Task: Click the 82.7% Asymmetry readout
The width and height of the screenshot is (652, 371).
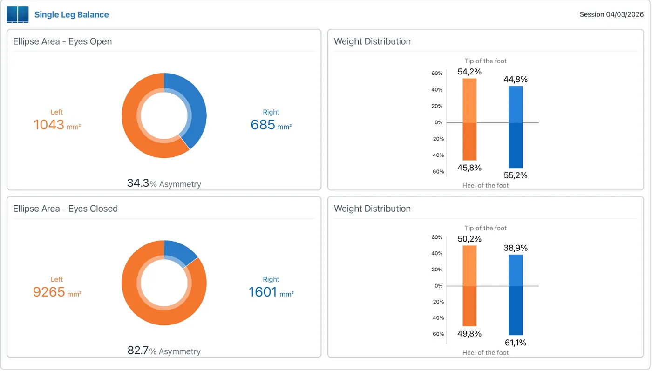Action: click(164, 351)
